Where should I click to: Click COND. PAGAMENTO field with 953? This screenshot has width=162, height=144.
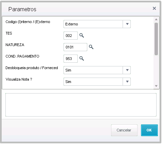pyautogui.click(x=71, y=59)
